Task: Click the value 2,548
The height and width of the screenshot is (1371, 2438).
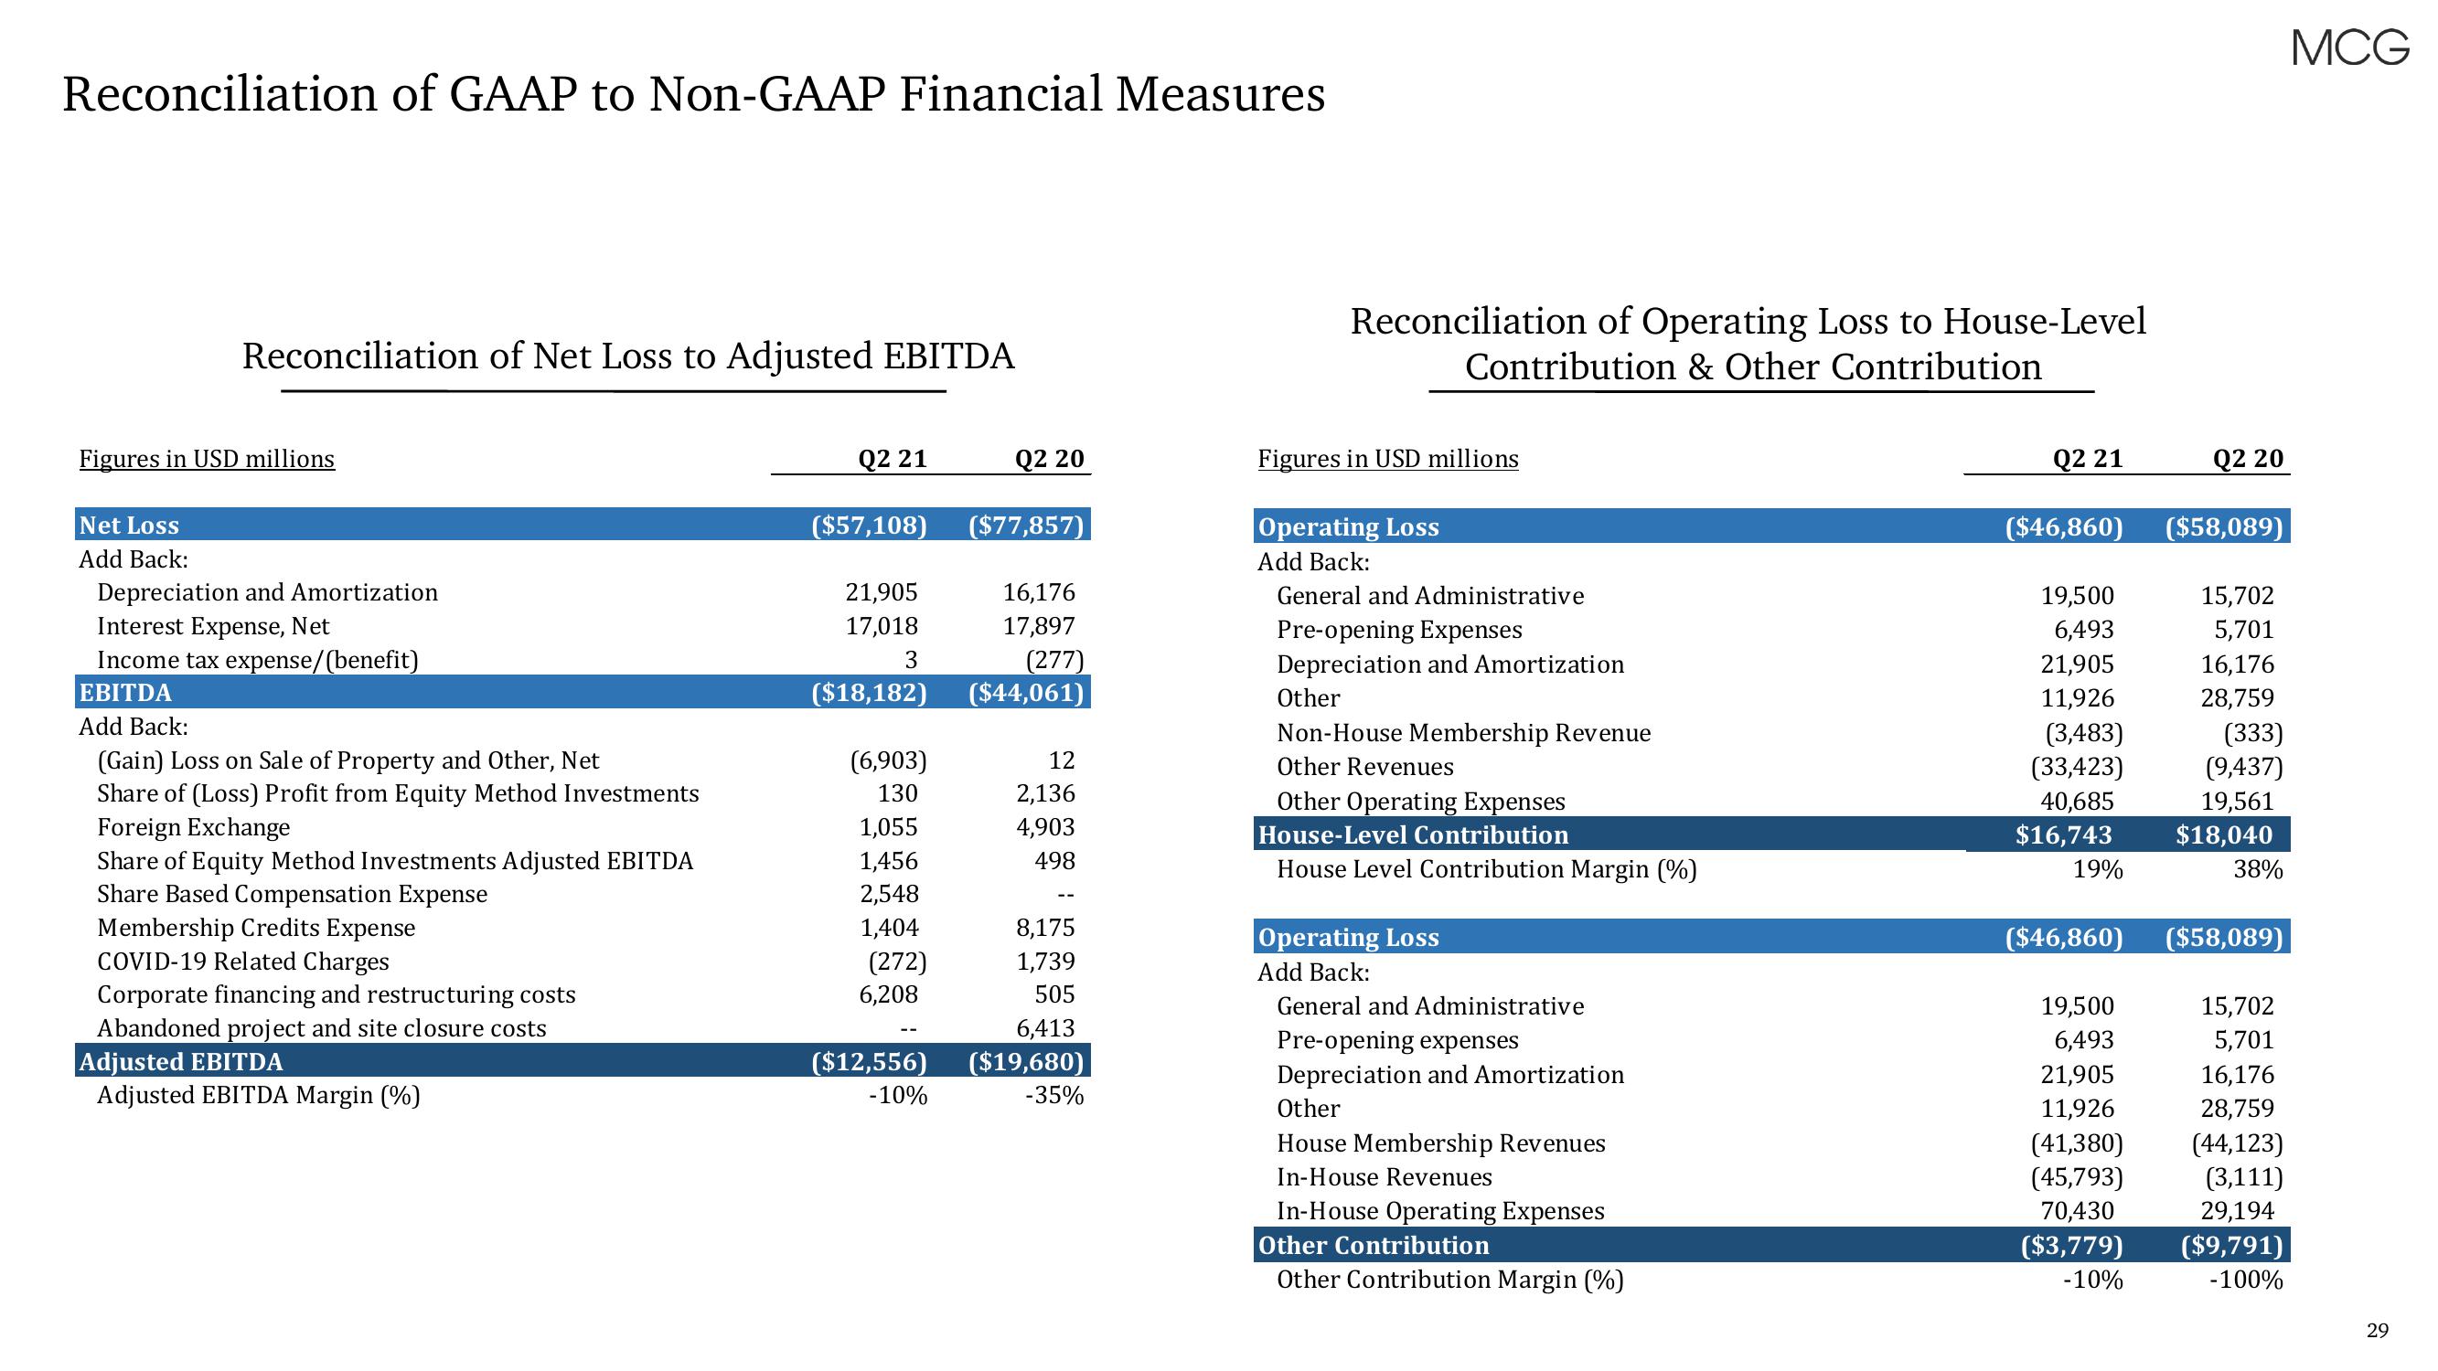Action: click(889, 894)
